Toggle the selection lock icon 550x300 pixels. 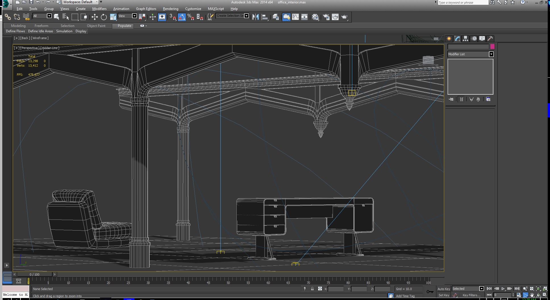pyautogui.click(x=312, y=289)
